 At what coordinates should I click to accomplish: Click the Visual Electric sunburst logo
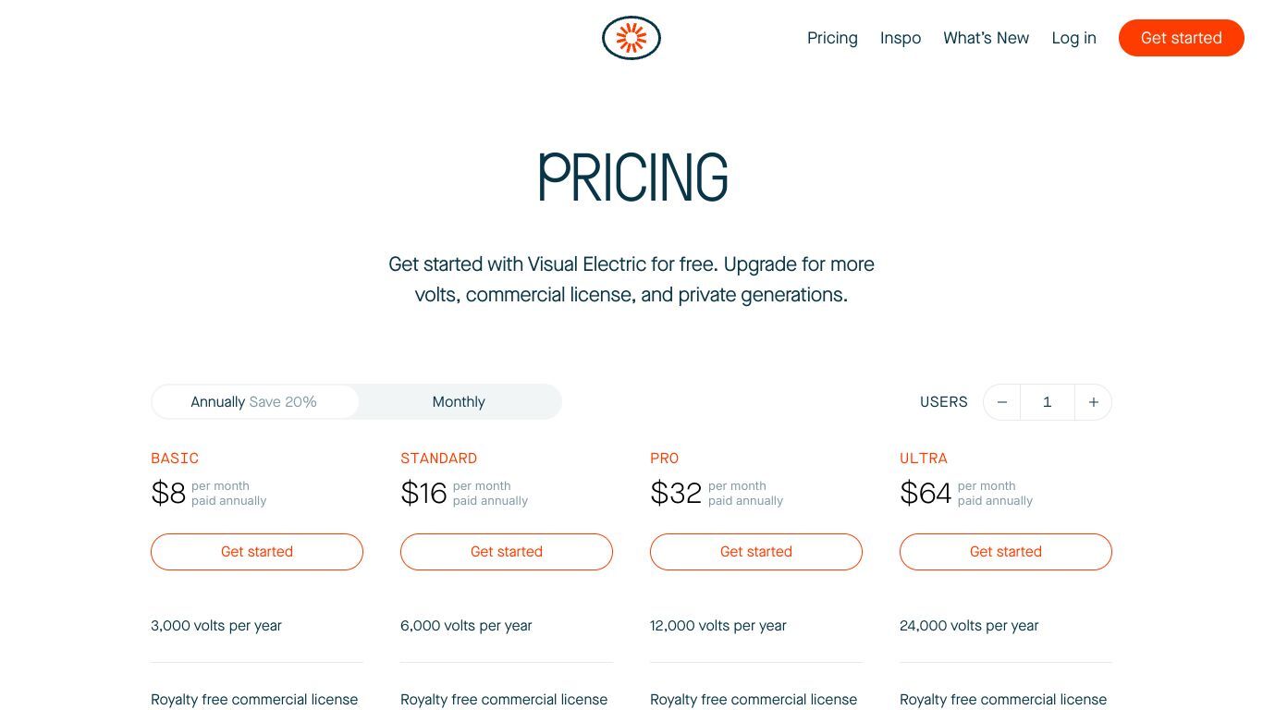point(631,38)
